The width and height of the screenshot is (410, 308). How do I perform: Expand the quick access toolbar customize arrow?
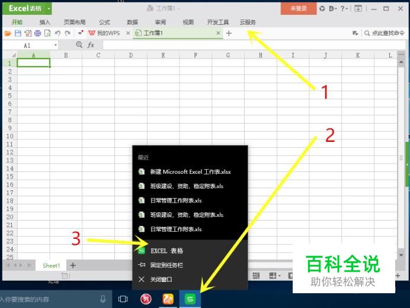click(80, 33)
